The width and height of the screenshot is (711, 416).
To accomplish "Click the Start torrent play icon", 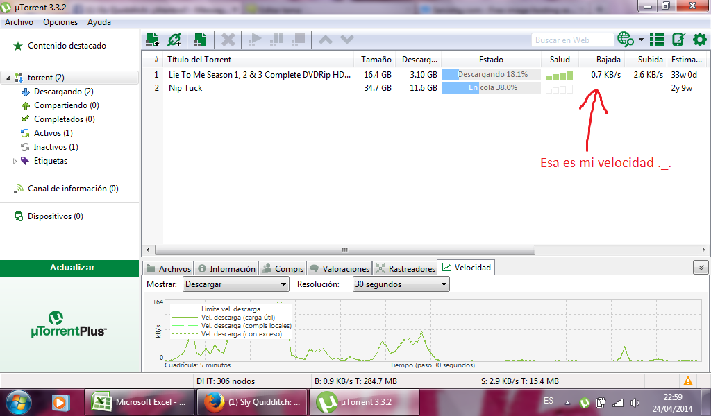I will point(255,40).
